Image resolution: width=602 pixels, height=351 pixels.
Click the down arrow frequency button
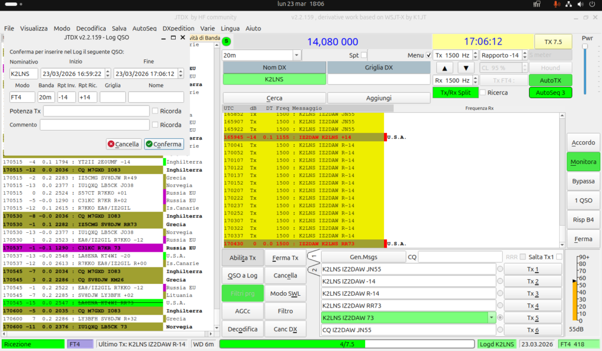tap(466, 68)
